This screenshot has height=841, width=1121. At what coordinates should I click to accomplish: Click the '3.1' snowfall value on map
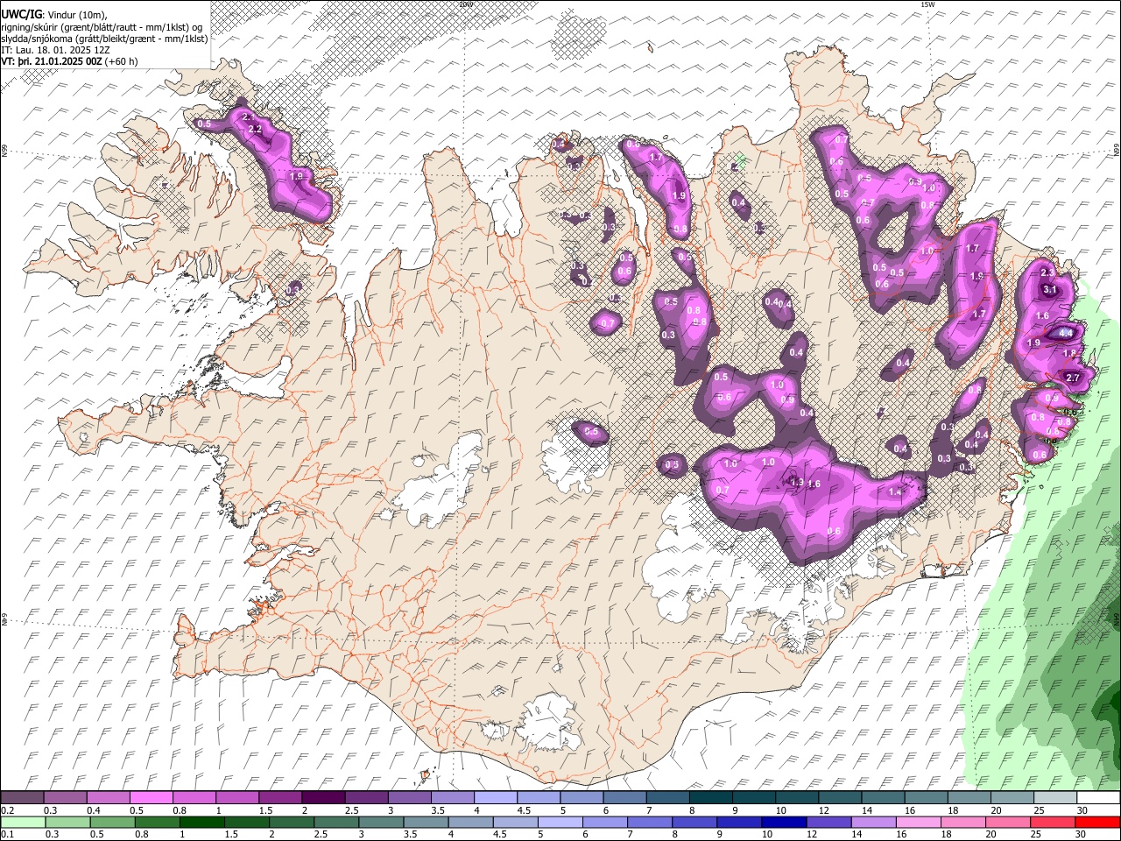(1052, 290)
